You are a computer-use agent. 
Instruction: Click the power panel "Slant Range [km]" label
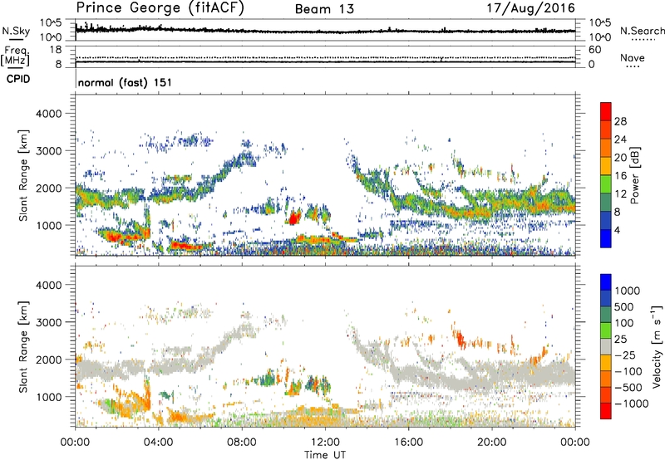pyautogui.click(x=23, y=175)
